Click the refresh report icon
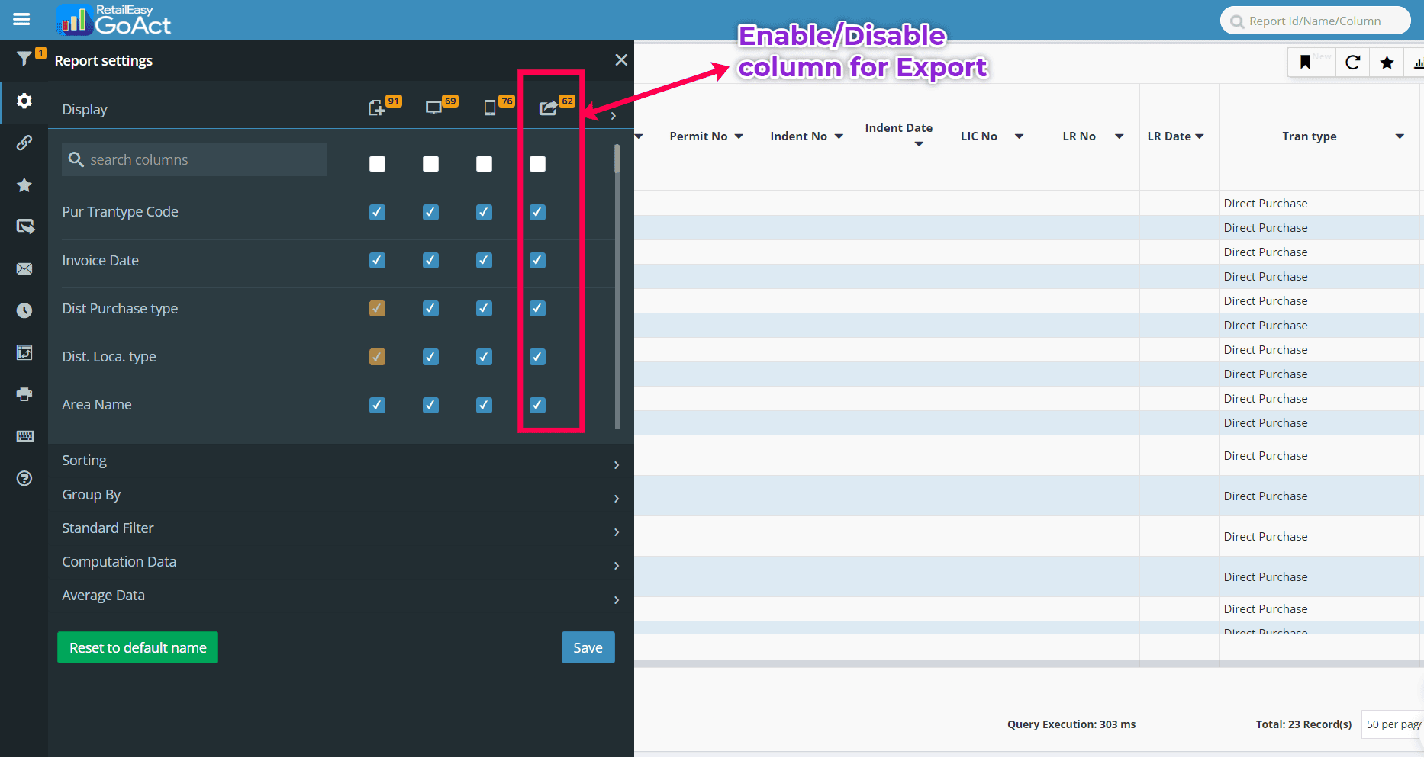Viewport: 1424px width, 761px height. tap(1352, 63)
